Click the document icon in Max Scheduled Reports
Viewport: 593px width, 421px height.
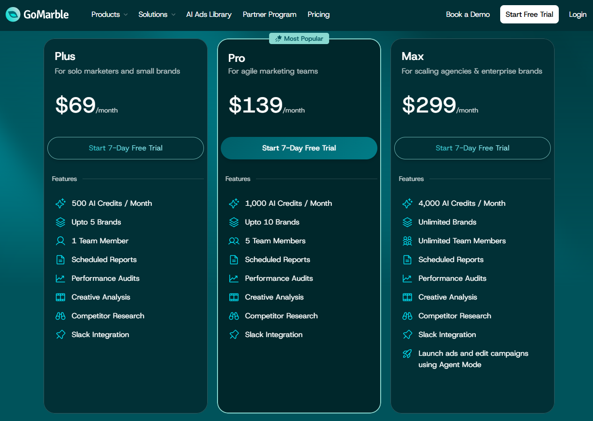point(407,260)
